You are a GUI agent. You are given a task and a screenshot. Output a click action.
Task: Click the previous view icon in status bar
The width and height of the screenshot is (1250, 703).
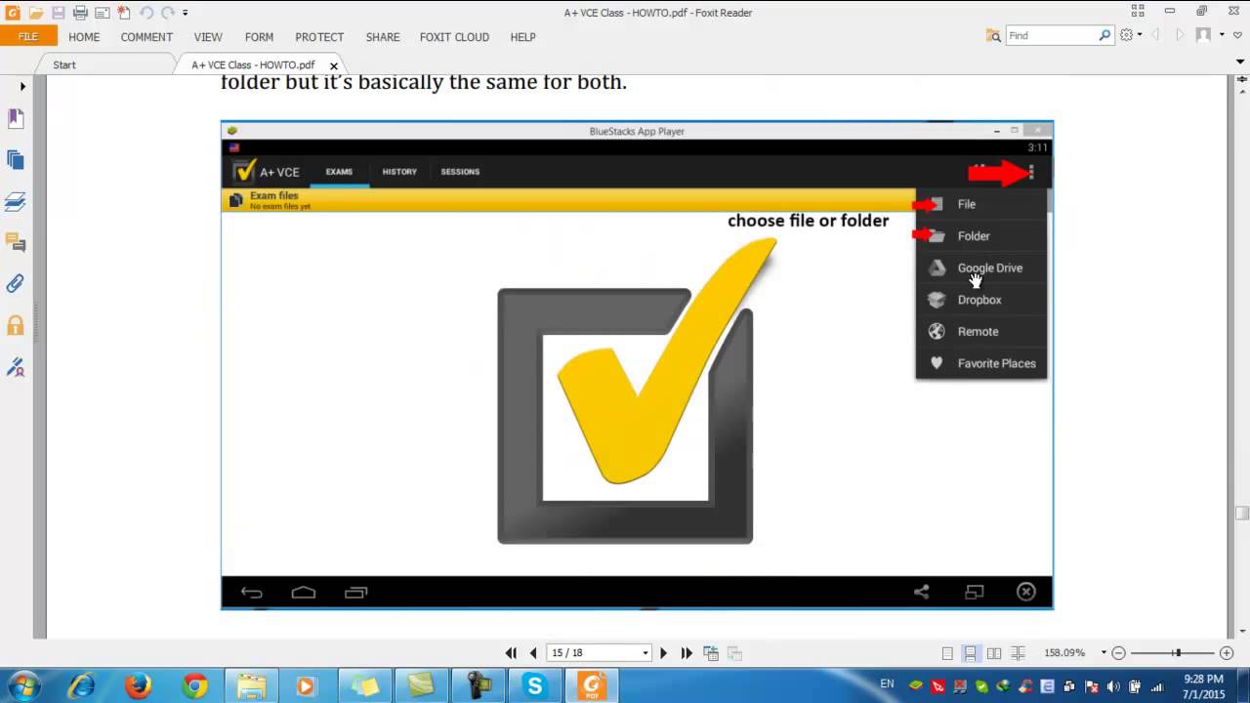click(x=711, y=652)
